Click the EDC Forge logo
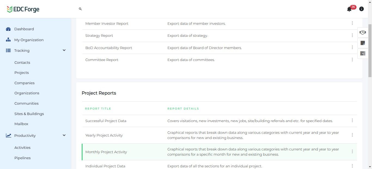372x169 pixels. point(23,9)
